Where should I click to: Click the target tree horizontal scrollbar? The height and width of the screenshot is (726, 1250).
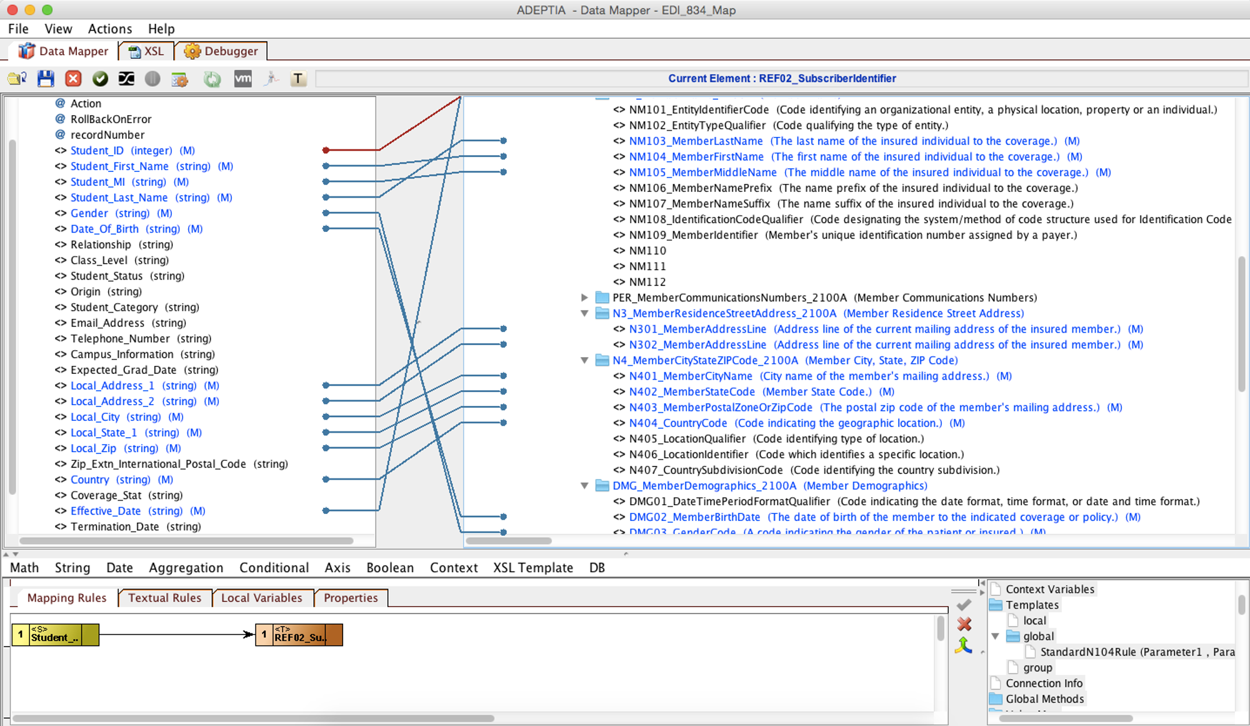pyautogui.click(x=508, y=541)
